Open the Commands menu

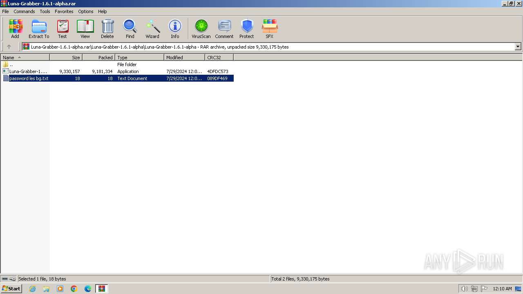point(24,11)
